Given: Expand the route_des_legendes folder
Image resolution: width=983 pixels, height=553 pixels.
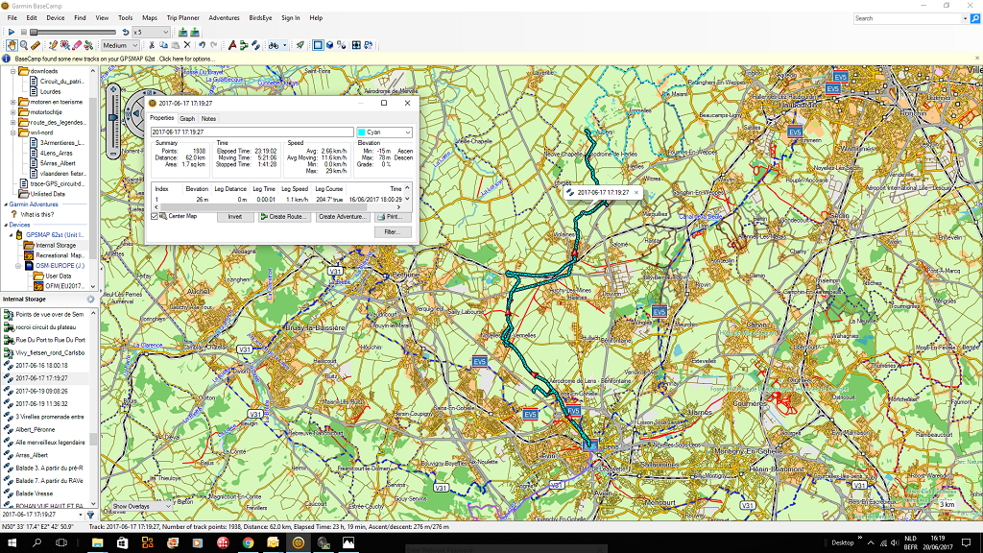Looking at the screenshot, I should pos(13,123).
